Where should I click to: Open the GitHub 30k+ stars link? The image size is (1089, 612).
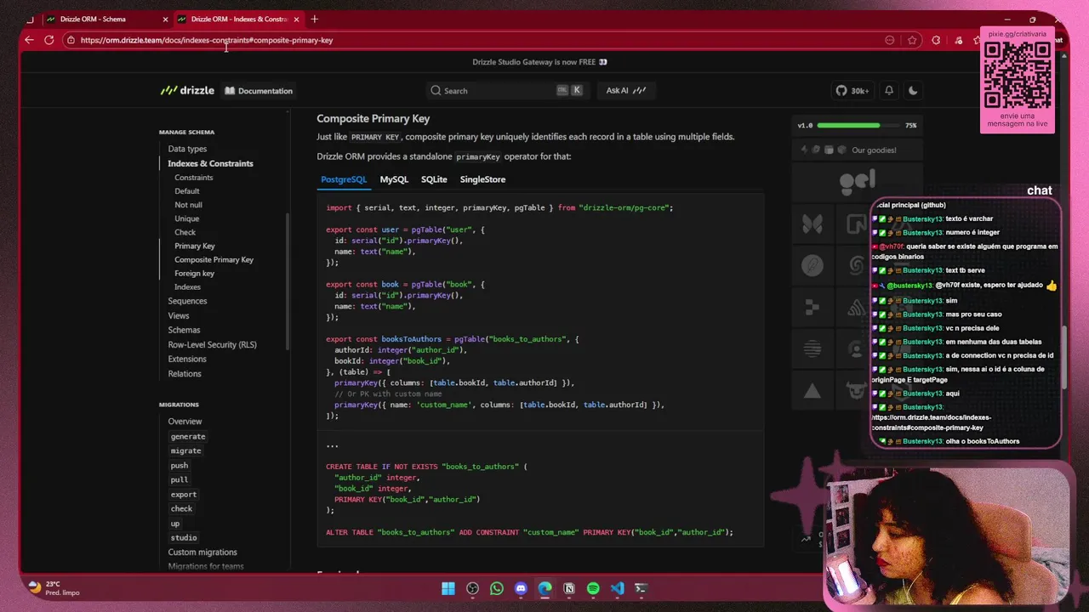point(852,91)
